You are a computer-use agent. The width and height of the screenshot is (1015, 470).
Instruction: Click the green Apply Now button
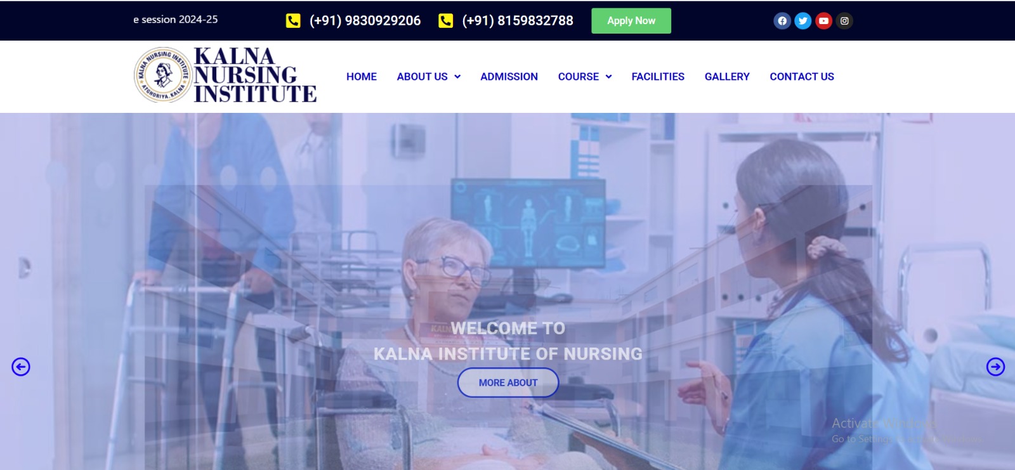pos(631,21)
